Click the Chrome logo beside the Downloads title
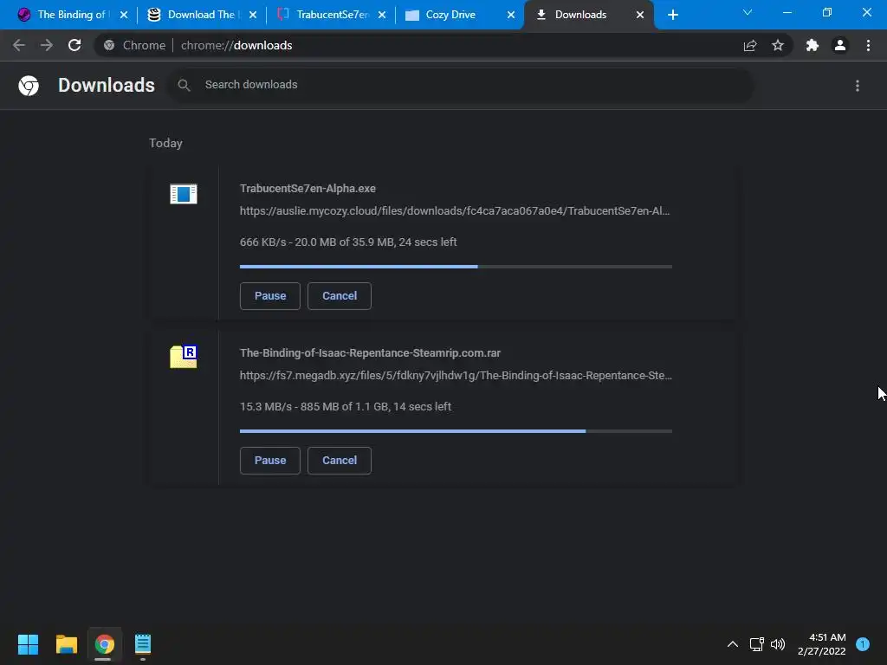The image size is (887, 665). [x=29, y=86]
